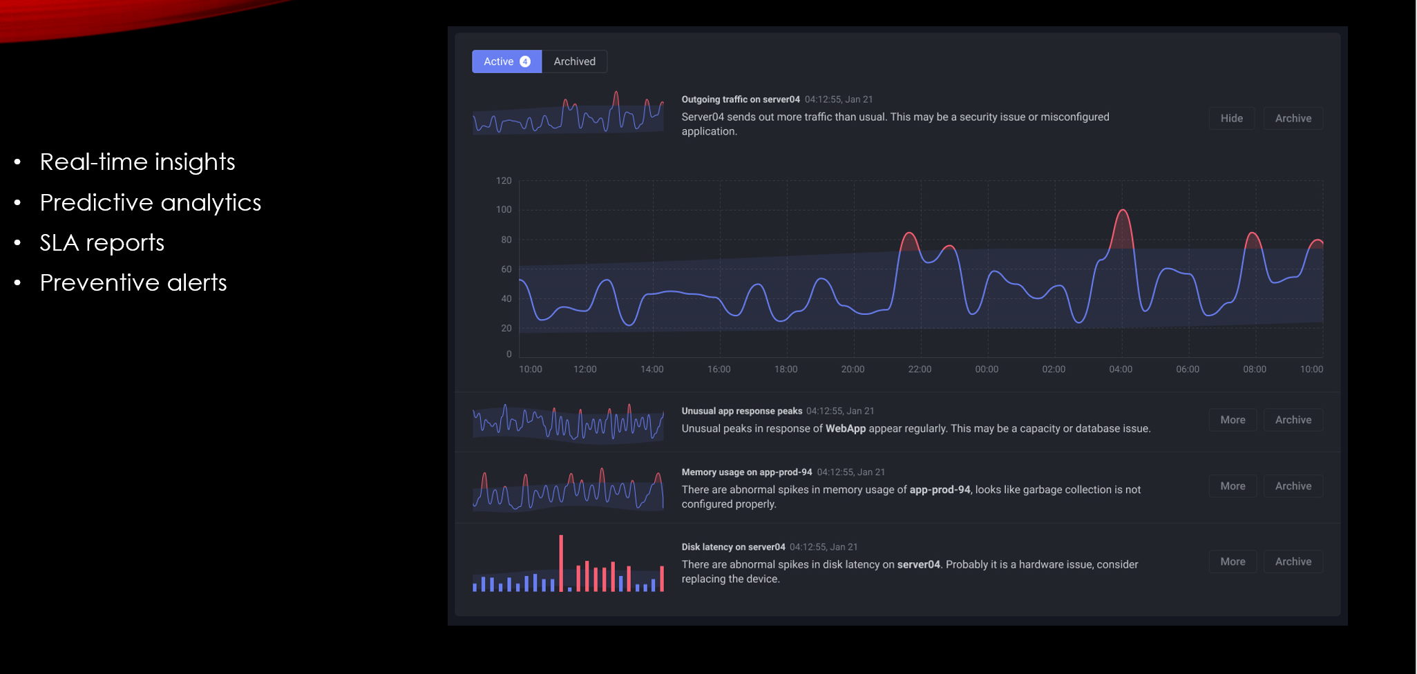Expand More for Unusual app response peaks
Viewport: 1417px width, 674px height.
click(x=1232, y=420)
